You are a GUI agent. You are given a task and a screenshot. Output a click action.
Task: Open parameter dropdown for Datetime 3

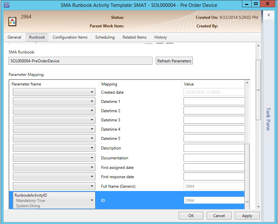(x=54, y=120)
